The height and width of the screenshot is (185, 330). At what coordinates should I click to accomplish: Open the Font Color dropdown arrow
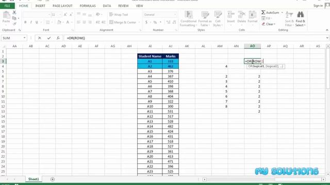click(72, 22)
